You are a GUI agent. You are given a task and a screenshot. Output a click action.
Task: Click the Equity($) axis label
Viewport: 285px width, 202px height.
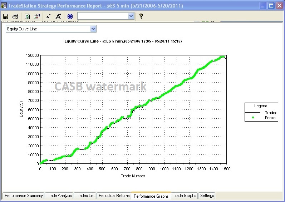[21, 109]
